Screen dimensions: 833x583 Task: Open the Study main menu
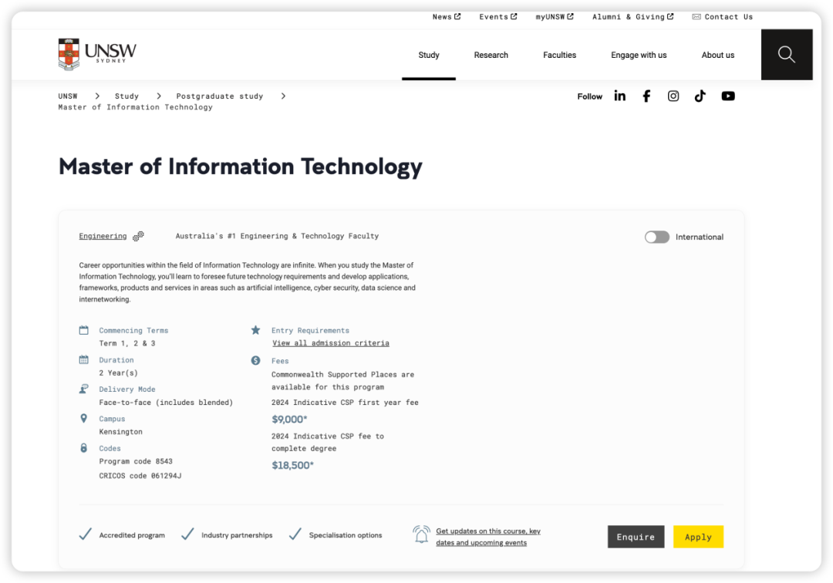pyautogui.click(x=429, y=56)
